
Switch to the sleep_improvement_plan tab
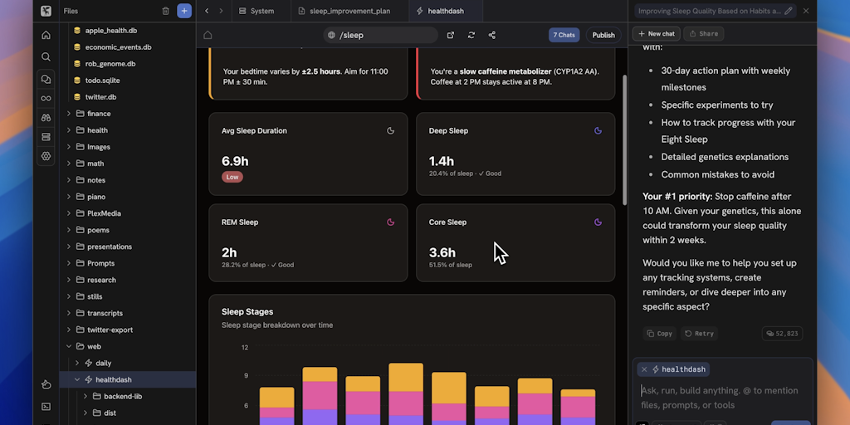[x=349, y=11]
